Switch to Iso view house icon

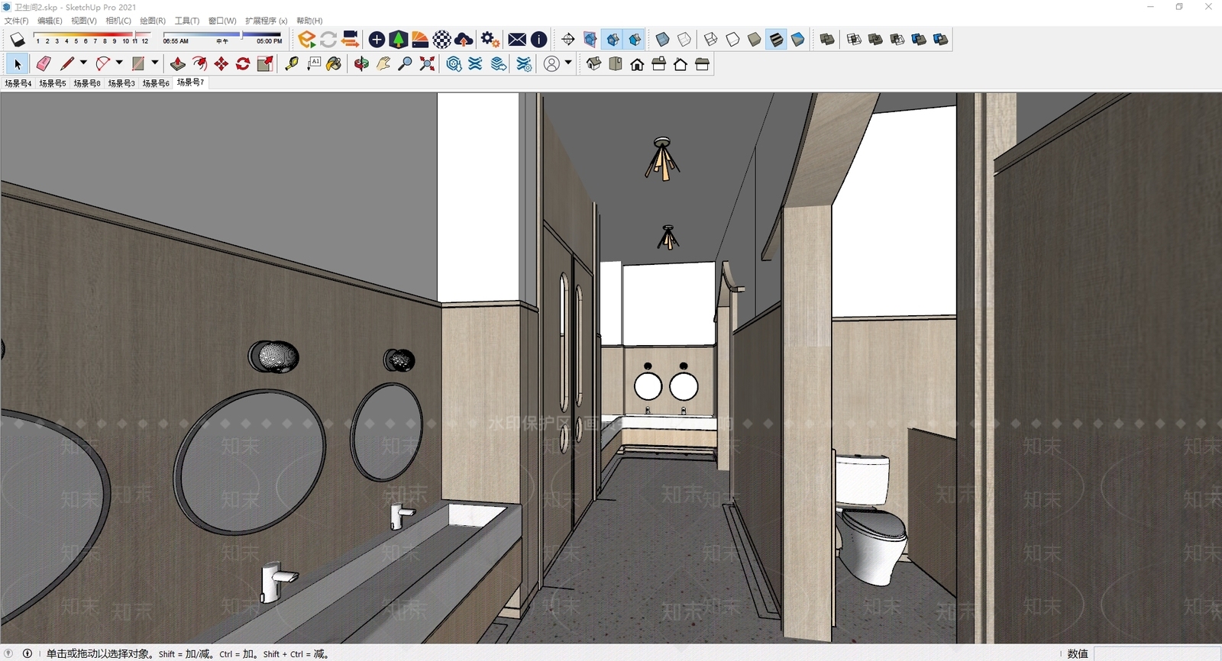click(x=593, y=64)
